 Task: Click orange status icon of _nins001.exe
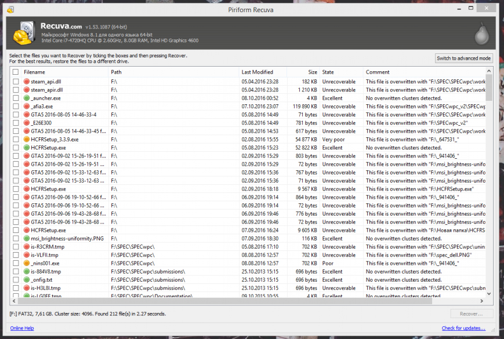pyautogui.click(x=27, y=263)
